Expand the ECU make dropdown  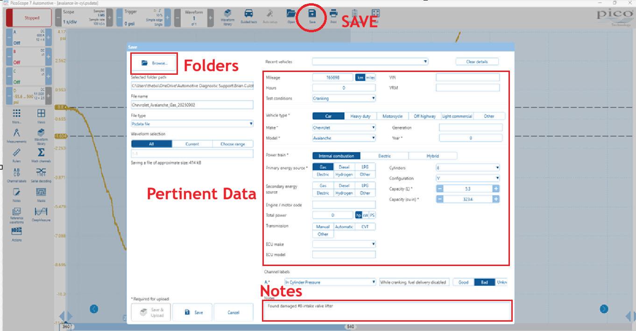(x=344, y=244)
